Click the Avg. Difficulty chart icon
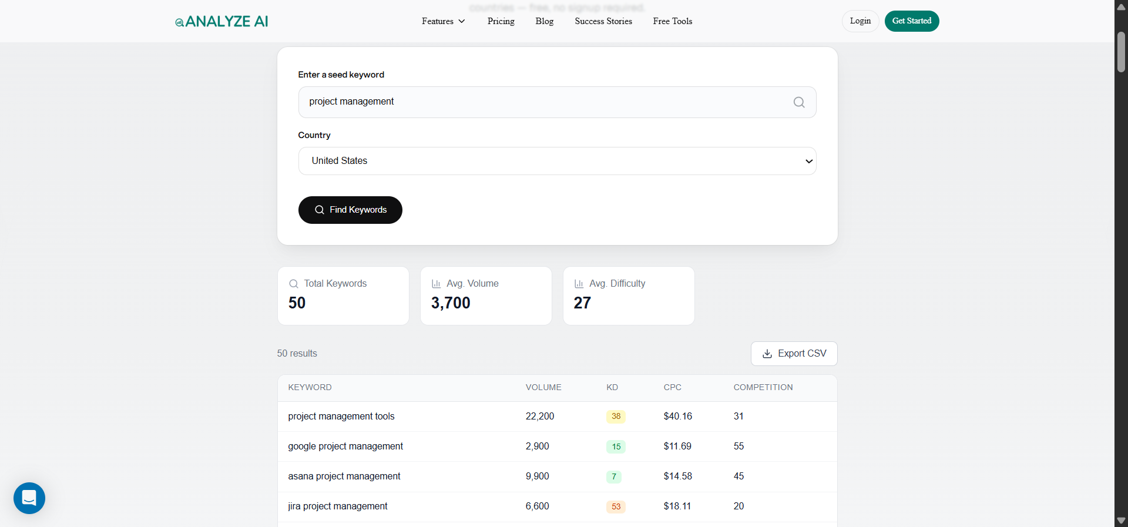This screenshot has width=1128, height=527. [x=579, y=284]
